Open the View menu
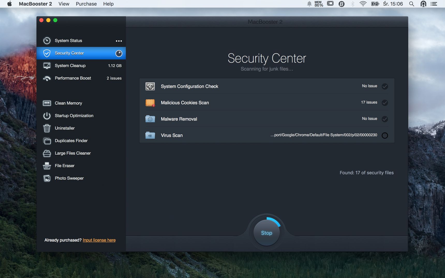The width and height of the screenshot is (445, 278). (x=64, y=4)
